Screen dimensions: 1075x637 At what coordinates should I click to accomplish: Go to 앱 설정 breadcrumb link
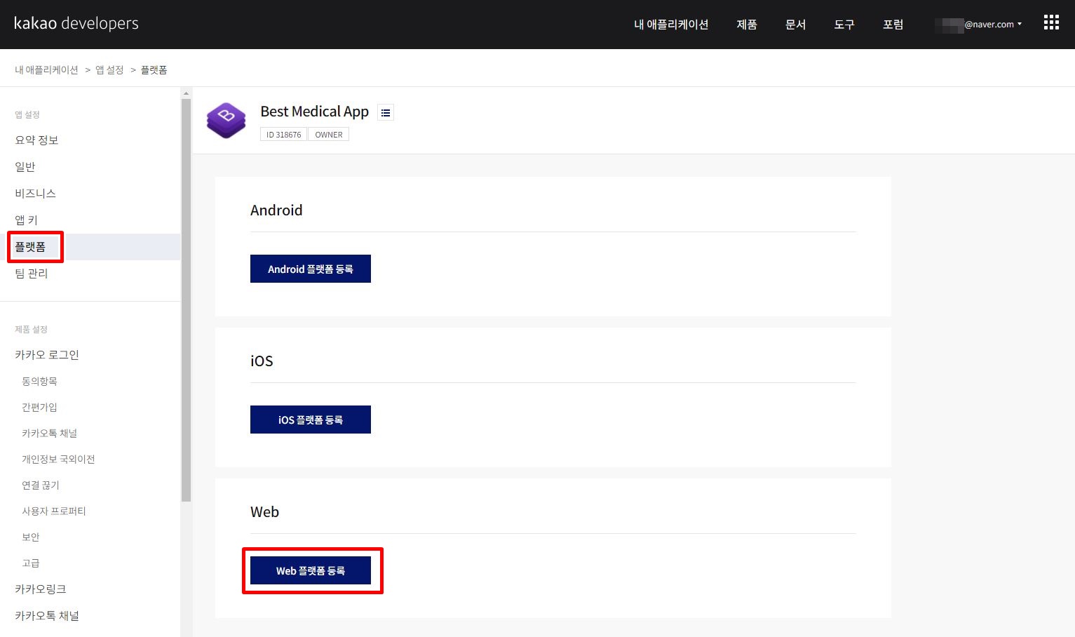(109, 70)
